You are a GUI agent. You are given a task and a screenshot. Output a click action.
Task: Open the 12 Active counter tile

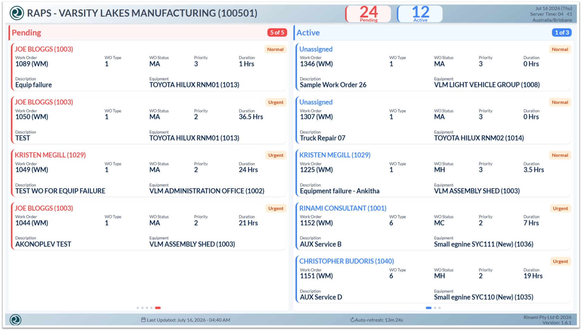click(x=420, y=14)
